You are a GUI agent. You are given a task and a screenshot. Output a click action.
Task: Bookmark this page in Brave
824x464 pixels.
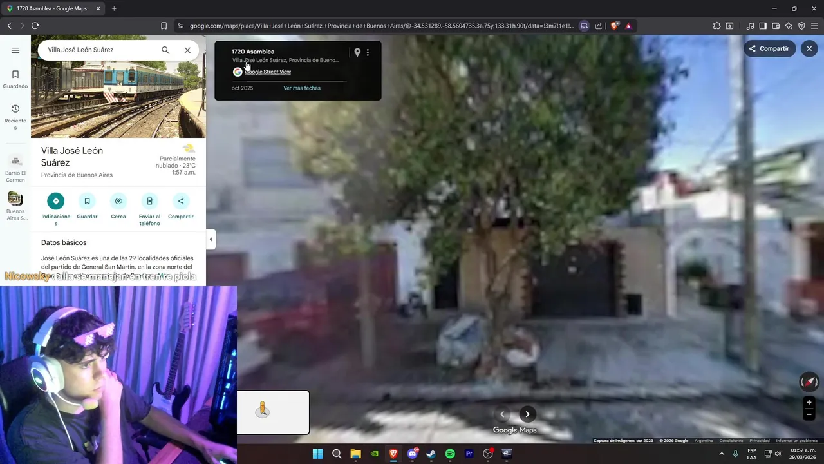click(x=164, y=26)
